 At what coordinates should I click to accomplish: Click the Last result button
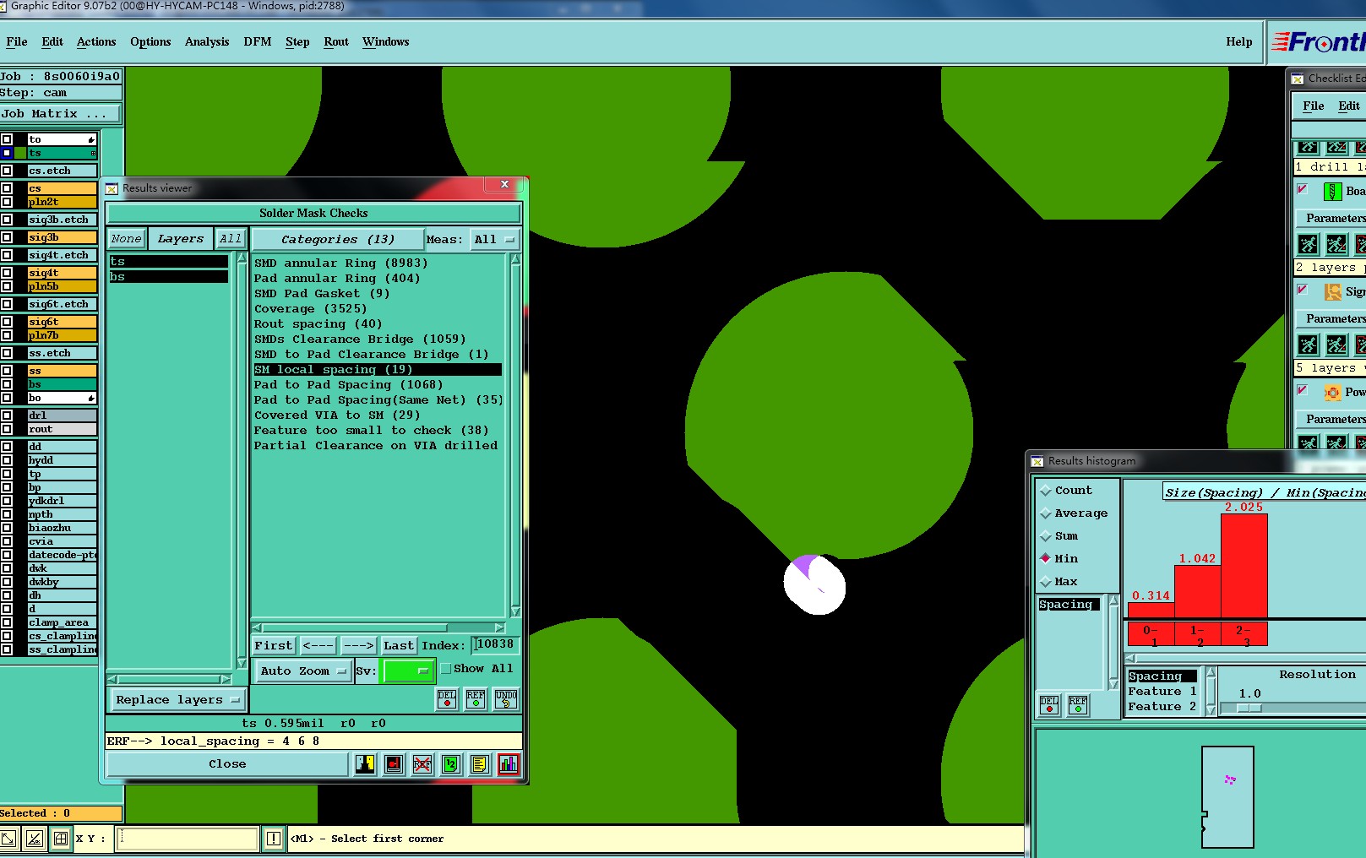pos(399,646)
